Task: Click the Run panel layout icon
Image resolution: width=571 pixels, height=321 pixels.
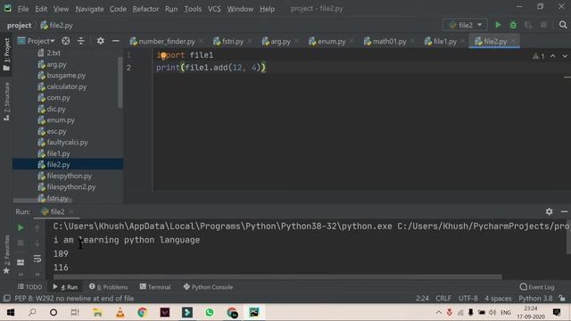Action: pyautogui.click(x=21, y=262)
